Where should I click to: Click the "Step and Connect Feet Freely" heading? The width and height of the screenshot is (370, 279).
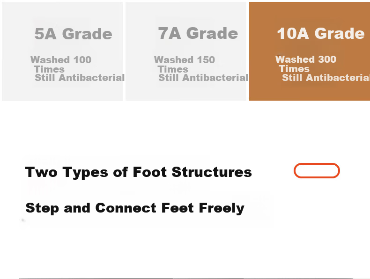click(135, 208)
